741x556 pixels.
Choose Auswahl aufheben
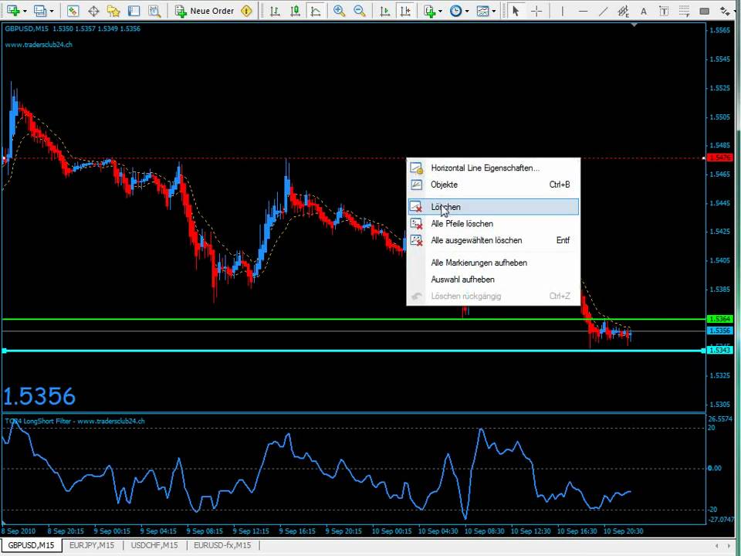493,280
